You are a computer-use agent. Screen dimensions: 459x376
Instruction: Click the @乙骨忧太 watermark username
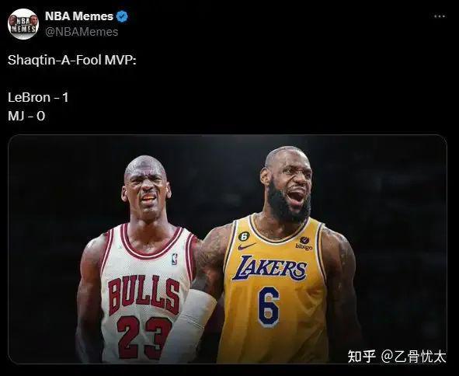point(413,357)
